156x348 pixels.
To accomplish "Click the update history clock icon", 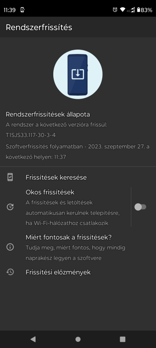I will tap(10, 272).
